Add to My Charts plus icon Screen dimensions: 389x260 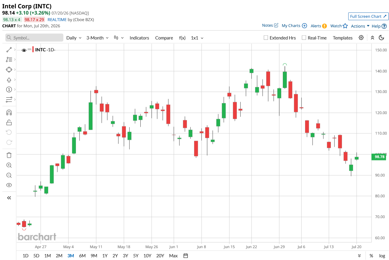305,26
